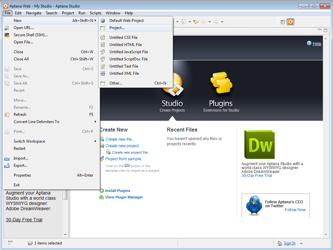This screenshot has height=250, width=333.
Task: Click the Adobe Dreamweaver Dw logo
Action: (x=259, y=145)
